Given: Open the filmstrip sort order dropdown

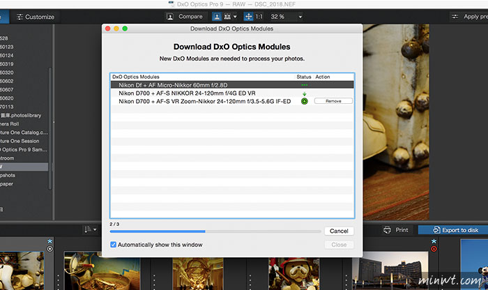Looking at the screenshot, I should 90,230.
